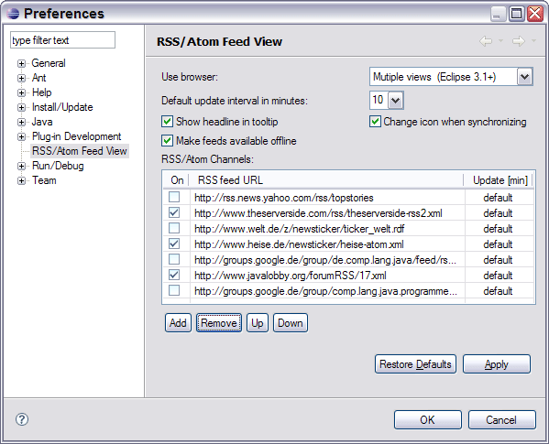Disable the theserverside feed checkbox

pos(174,212)
